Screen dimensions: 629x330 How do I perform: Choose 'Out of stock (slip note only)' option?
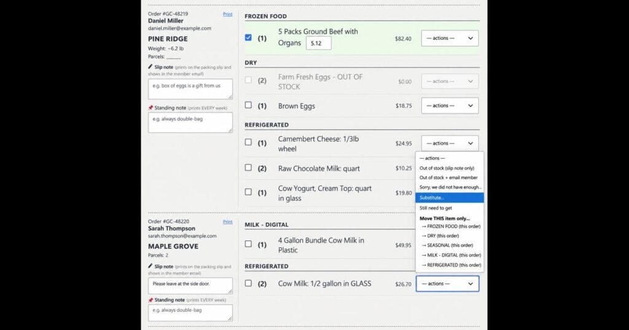click(449, 168)
